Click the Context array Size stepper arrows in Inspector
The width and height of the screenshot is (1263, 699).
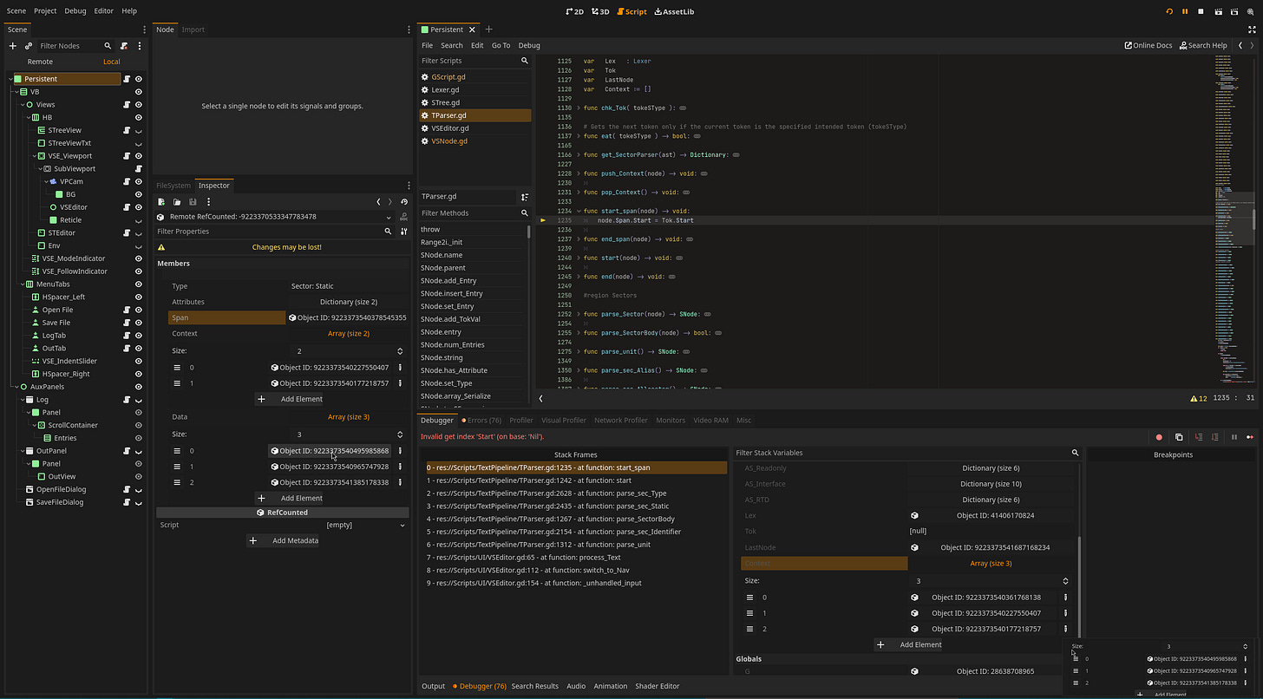[x=400, y=351]
